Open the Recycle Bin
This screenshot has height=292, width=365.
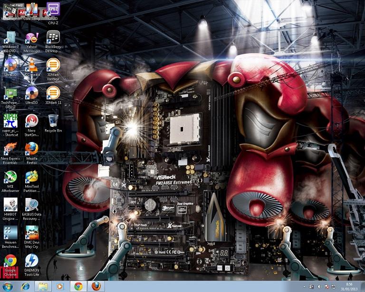(53, 123)
